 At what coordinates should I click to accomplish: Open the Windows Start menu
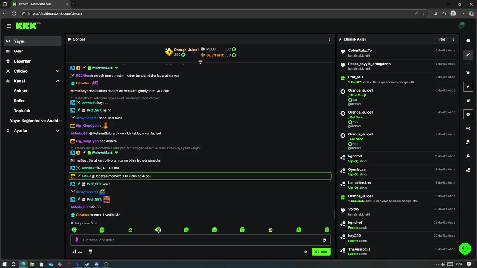click(4, 264)
